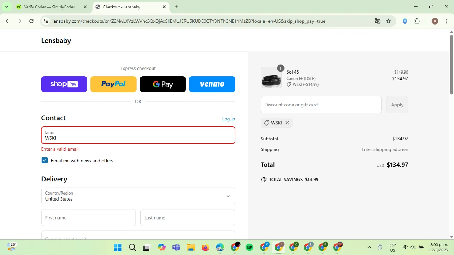
Task: Open the weather widget showing 26°
Action: pos(12,247)
